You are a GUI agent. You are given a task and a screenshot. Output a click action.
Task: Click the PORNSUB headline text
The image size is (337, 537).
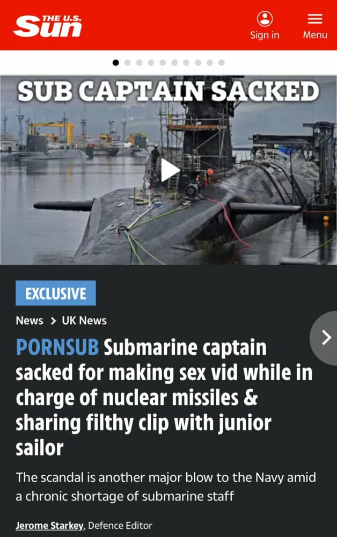pyautogui.click(x=57, y=347)
